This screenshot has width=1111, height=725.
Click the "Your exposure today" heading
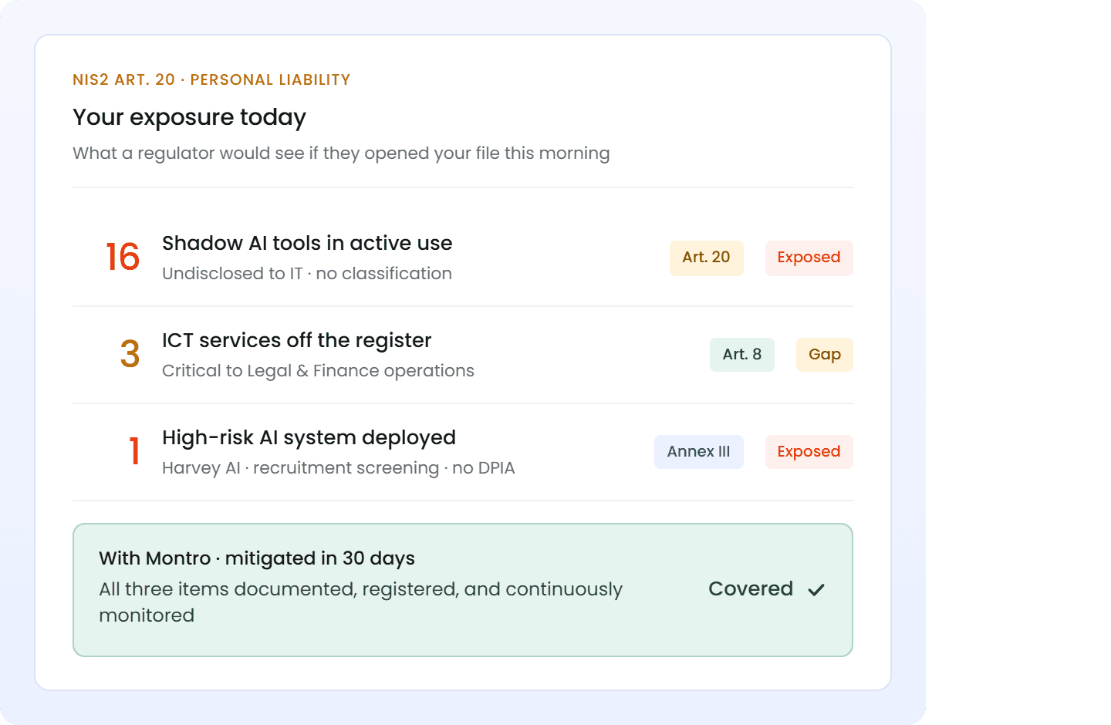(189, 117)
